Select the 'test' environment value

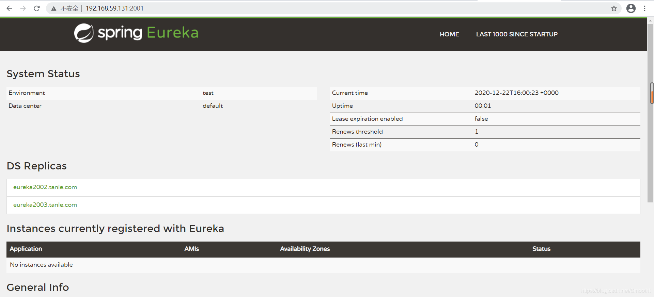coord(208,93)
